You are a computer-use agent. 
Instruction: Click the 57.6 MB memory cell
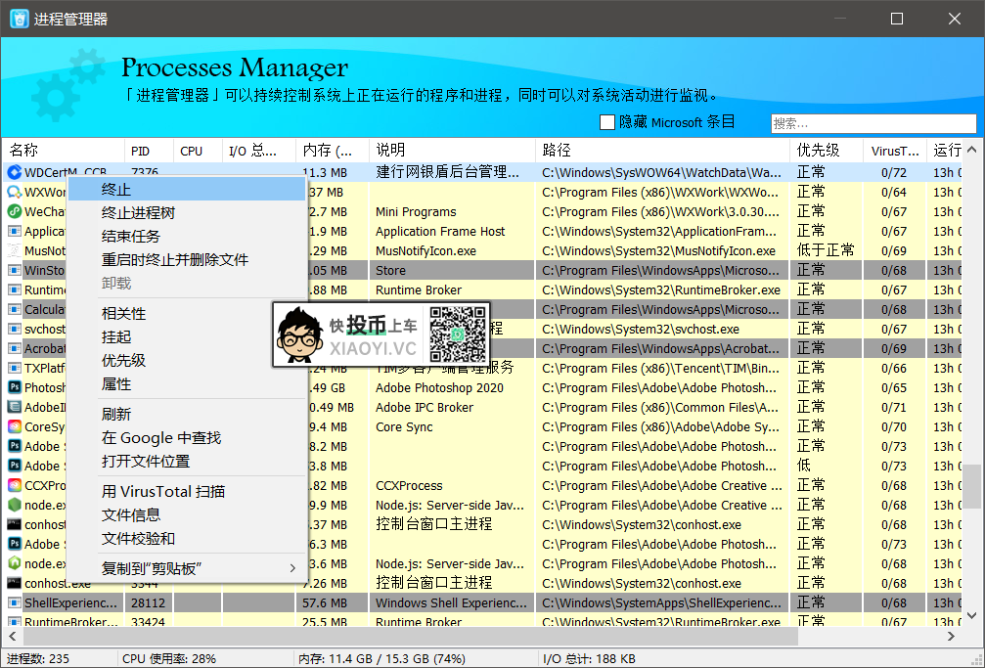pos(332,602)
